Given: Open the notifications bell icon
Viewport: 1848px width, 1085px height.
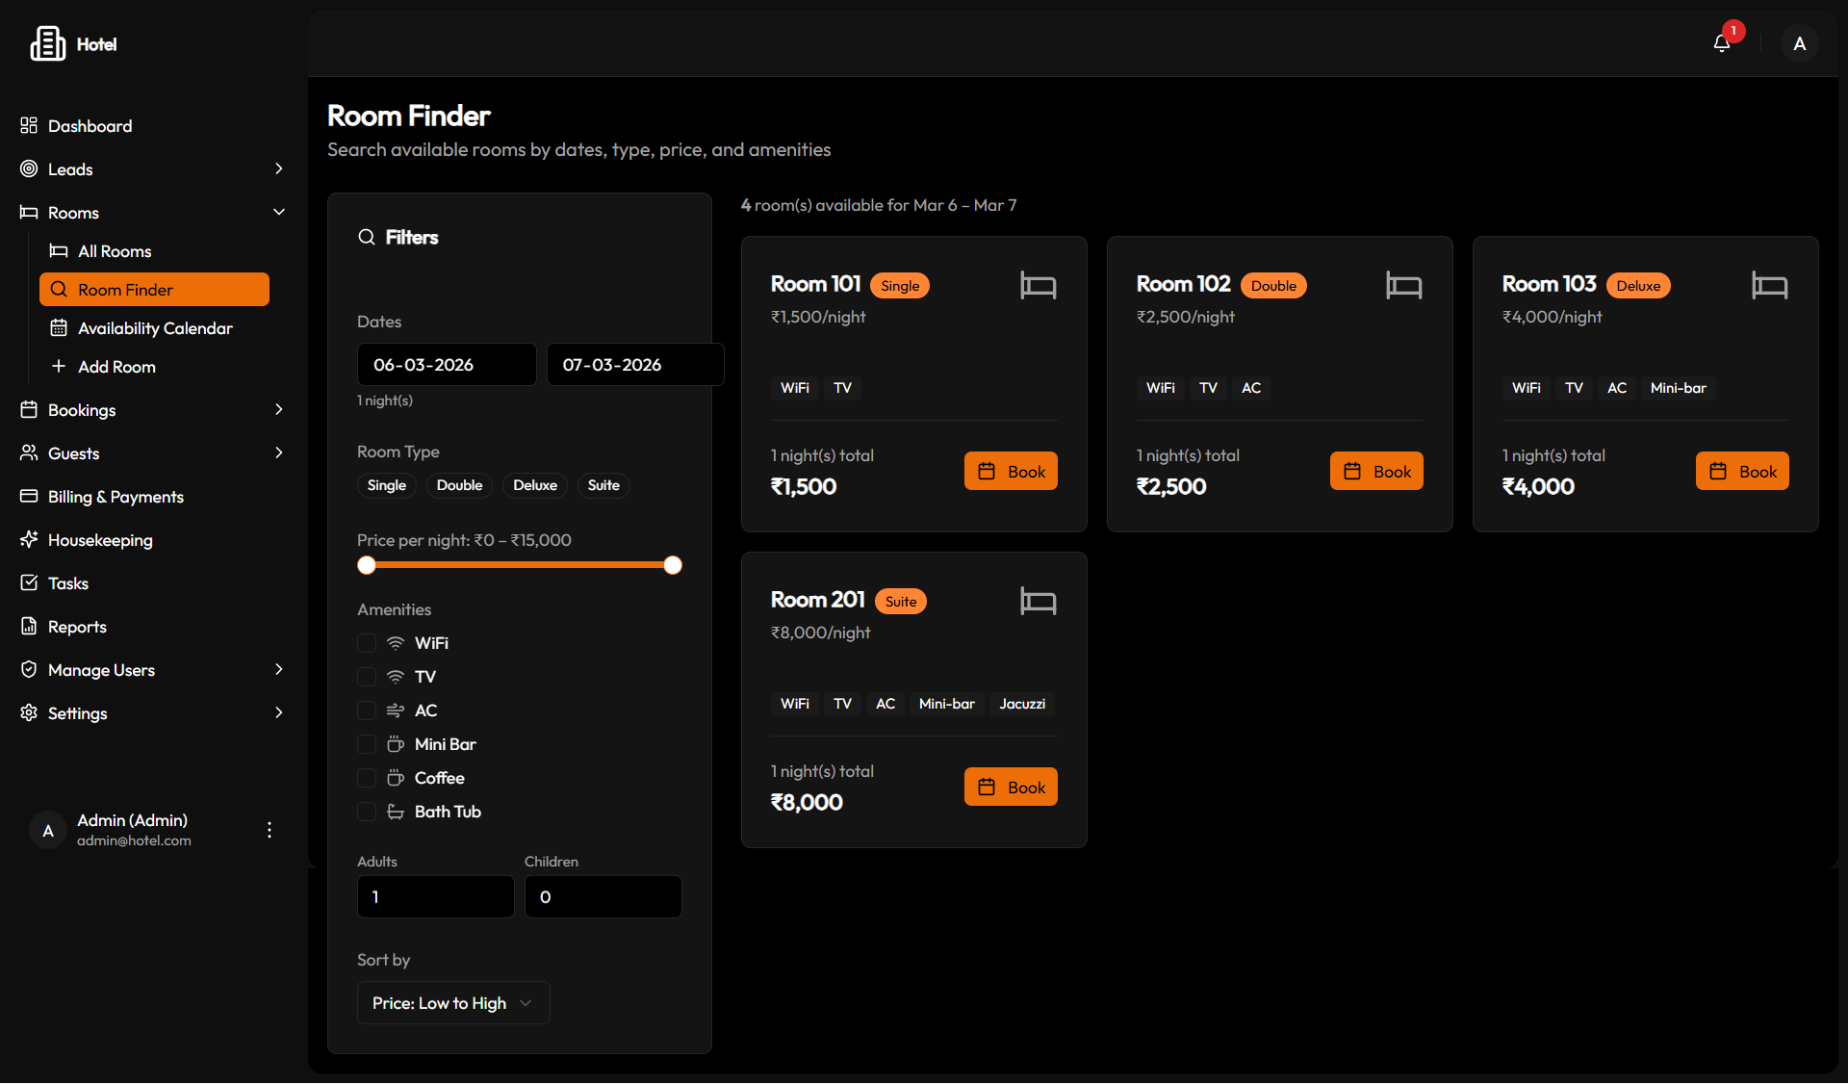Looking at the screenshot, I should click(x=1722, y=43).
